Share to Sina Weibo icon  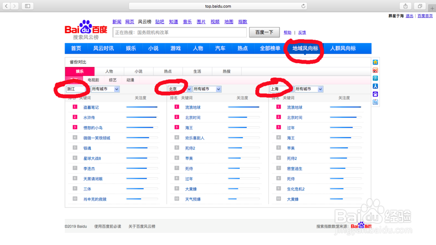click(x=375, y=70)
